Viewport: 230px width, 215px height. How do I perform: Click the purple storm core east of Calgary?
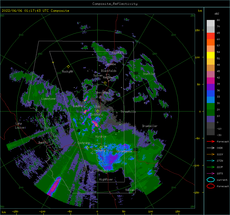coord(113,159)
